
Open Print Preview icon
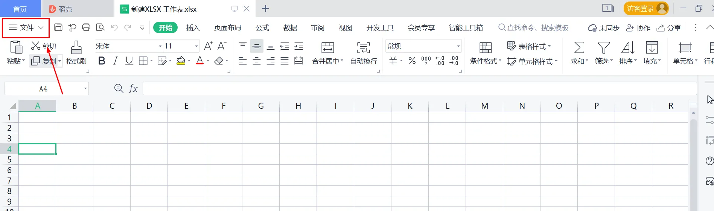point(100,27)
